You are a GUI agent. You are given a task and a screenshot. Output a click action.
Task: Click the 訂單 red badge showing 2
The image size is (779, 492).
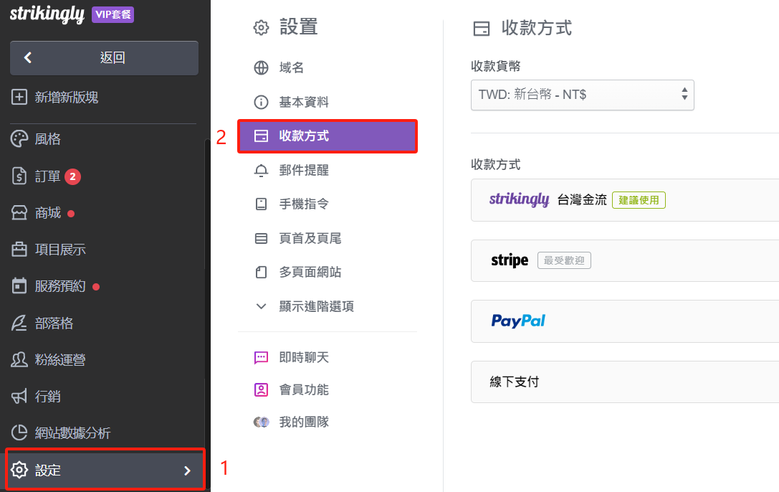[x=72, y=176]
